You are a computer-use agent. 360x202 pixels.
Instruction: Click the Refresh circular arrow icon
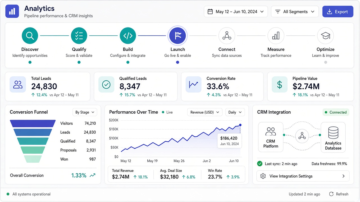tap(331, 194)
